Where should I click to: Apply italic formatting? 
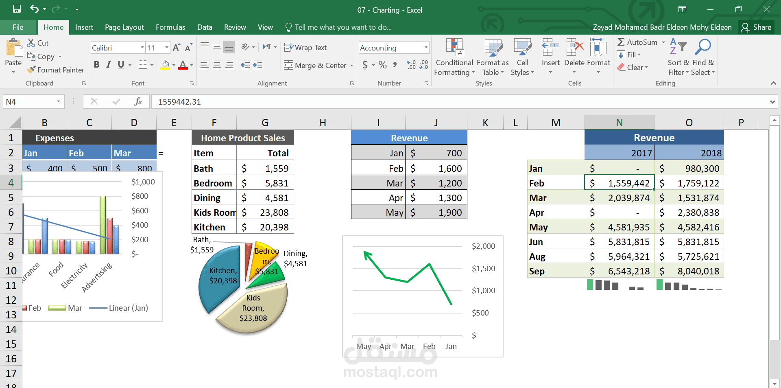tap(108, 64)
